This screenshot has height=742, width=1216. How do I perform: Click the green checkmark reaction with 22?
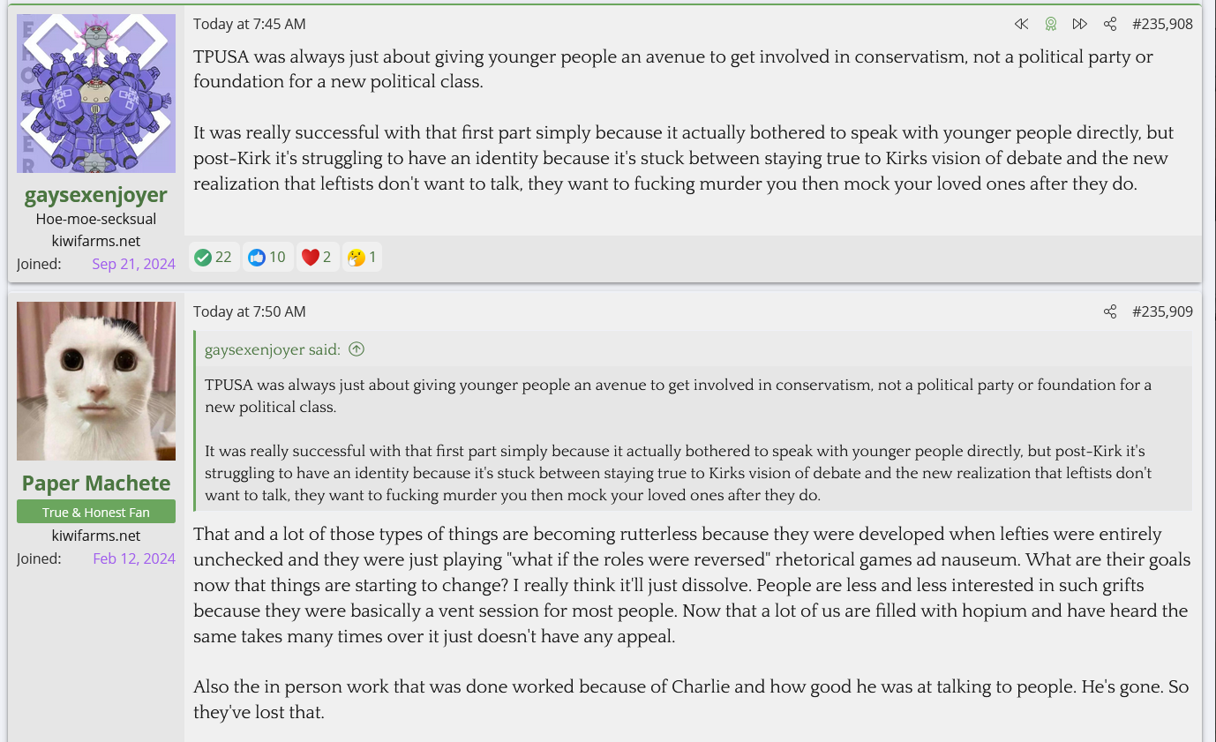coord(214,257)
